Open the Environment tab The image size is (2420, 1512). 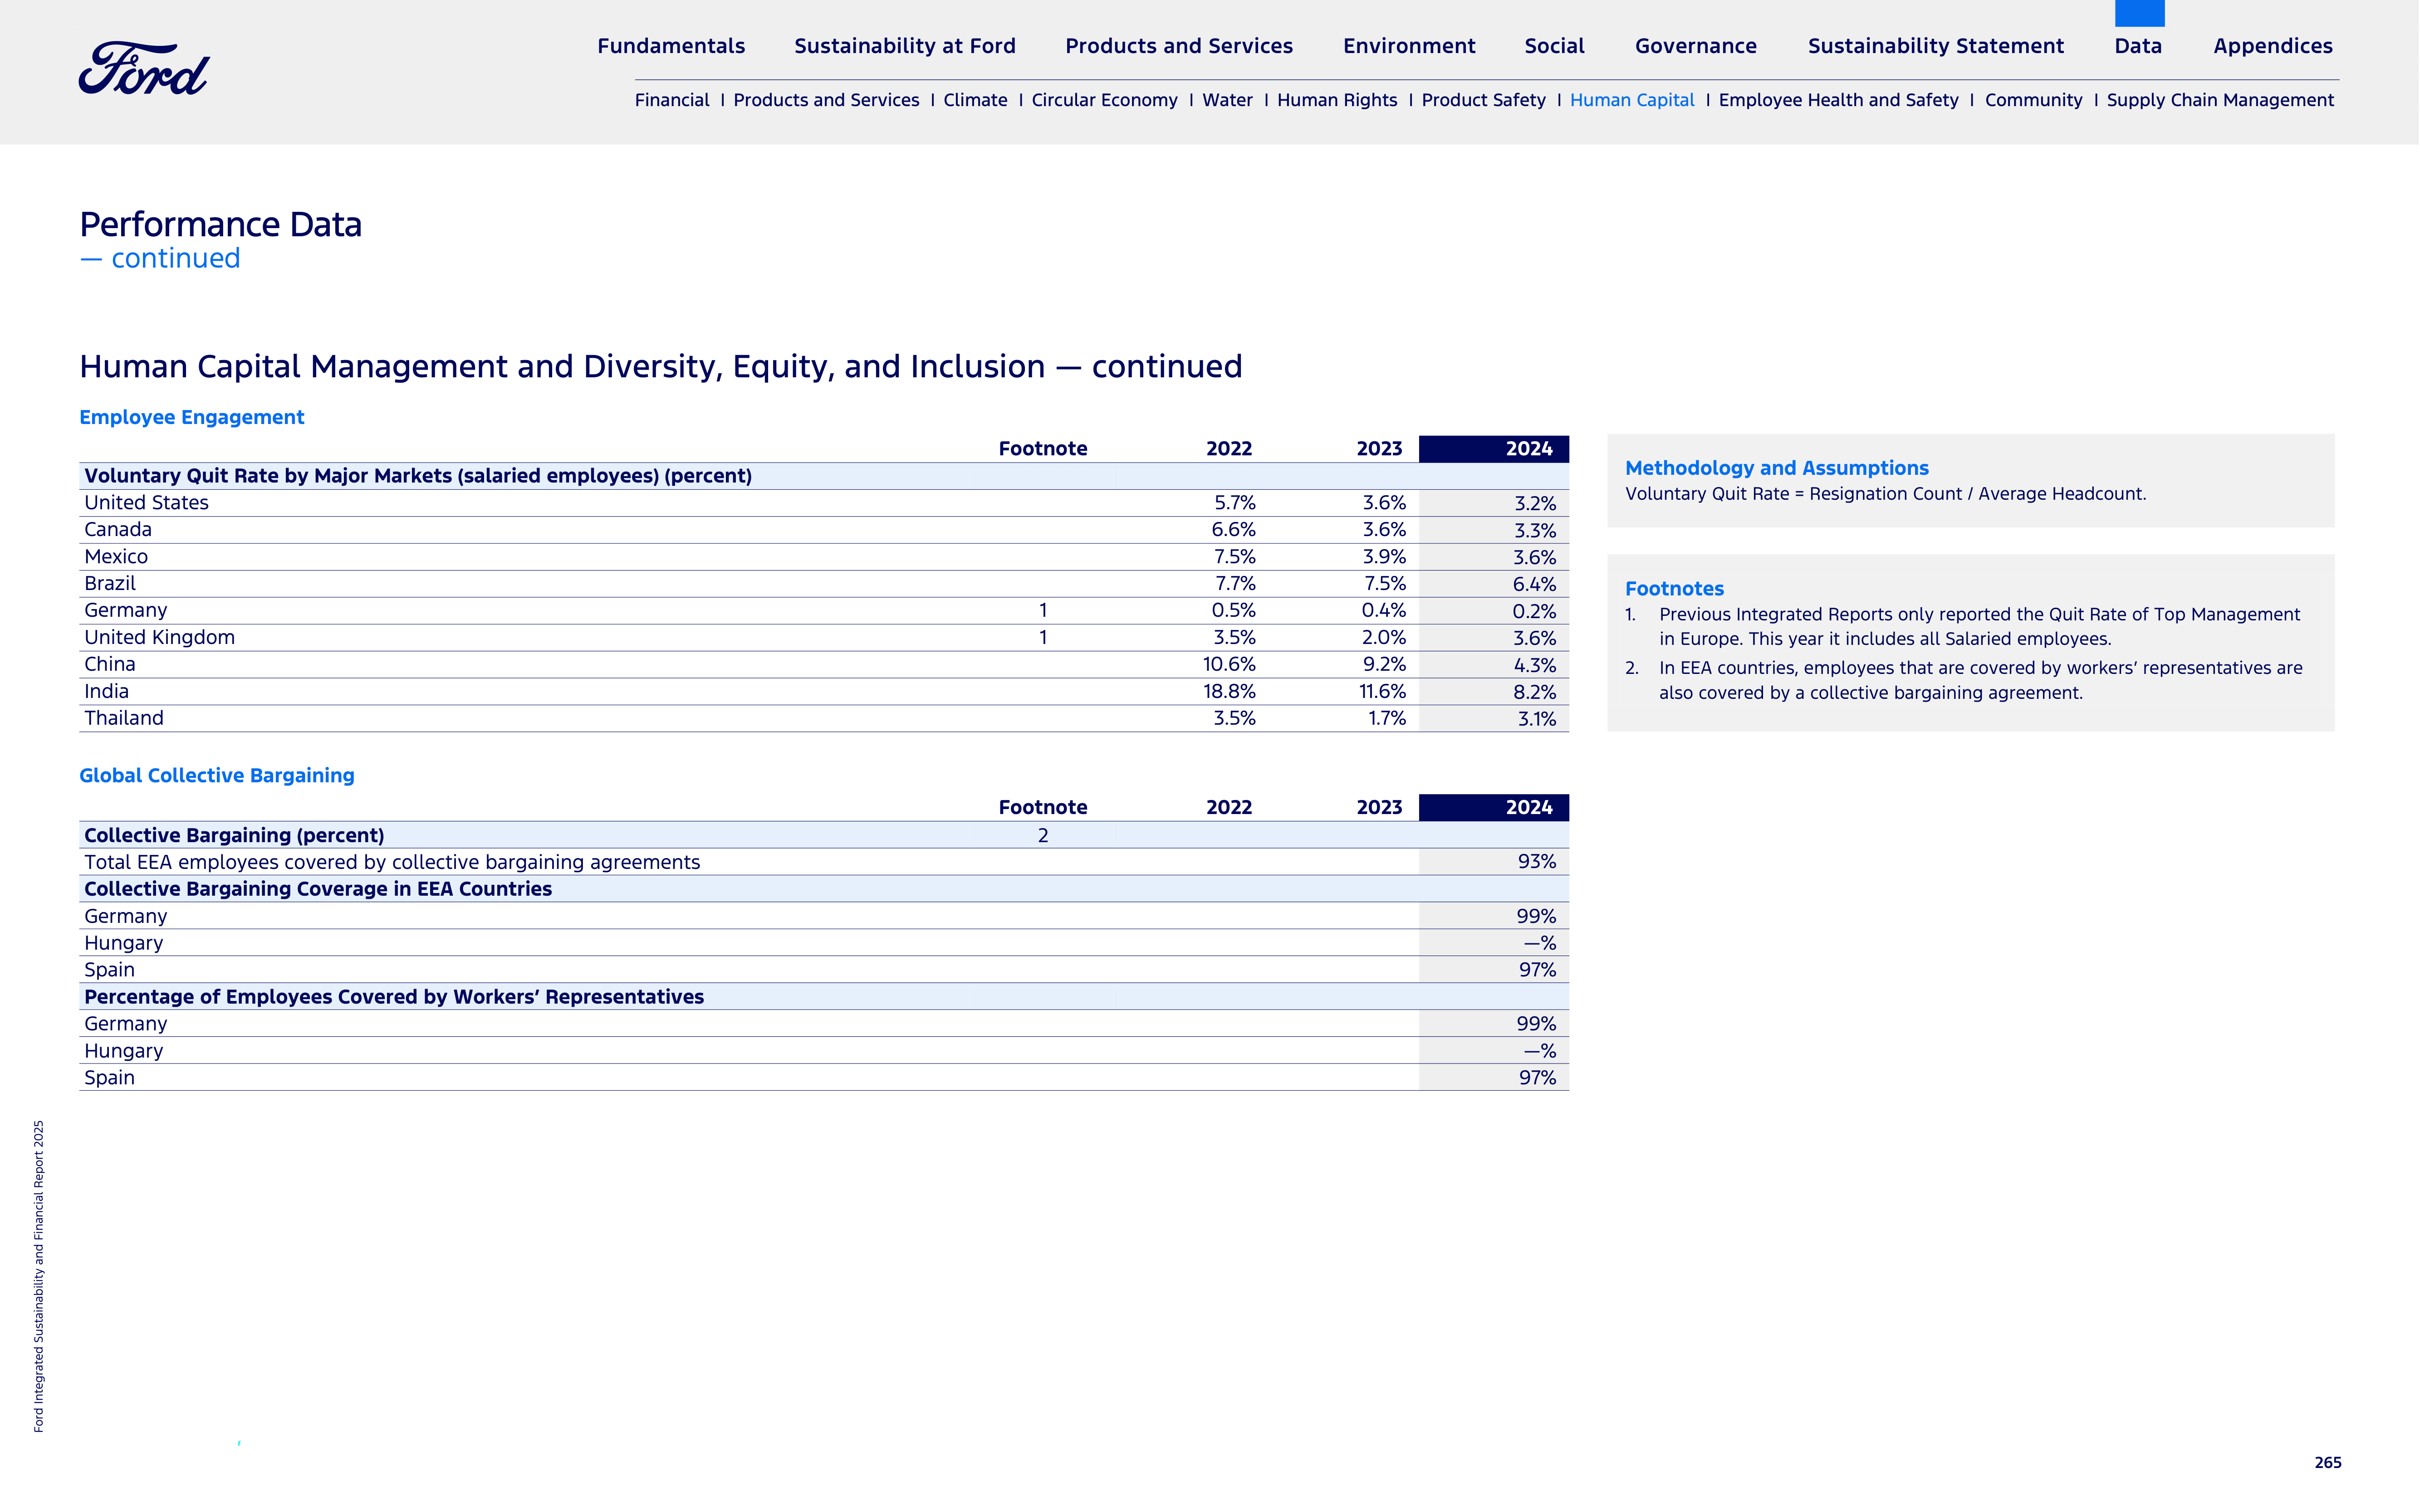tap(1409, 46)
